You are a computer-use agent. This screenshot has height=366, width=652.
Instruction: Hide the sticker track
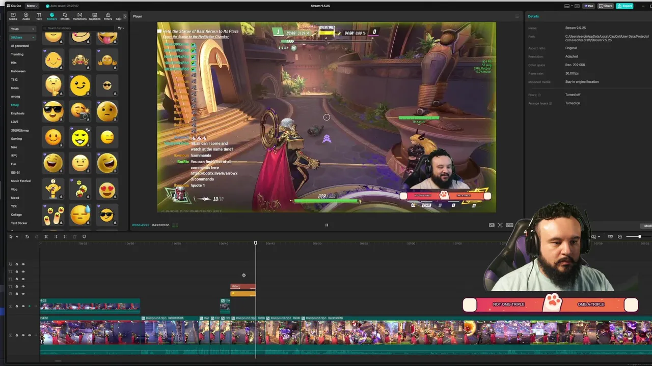23,294
